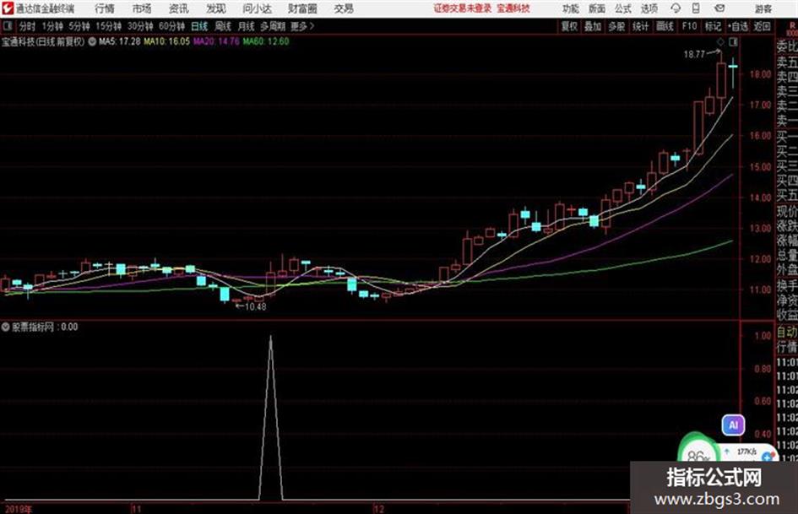Open the F10 company info button
This screenshot has height=514, width=798.
click(x=690, y=26)
